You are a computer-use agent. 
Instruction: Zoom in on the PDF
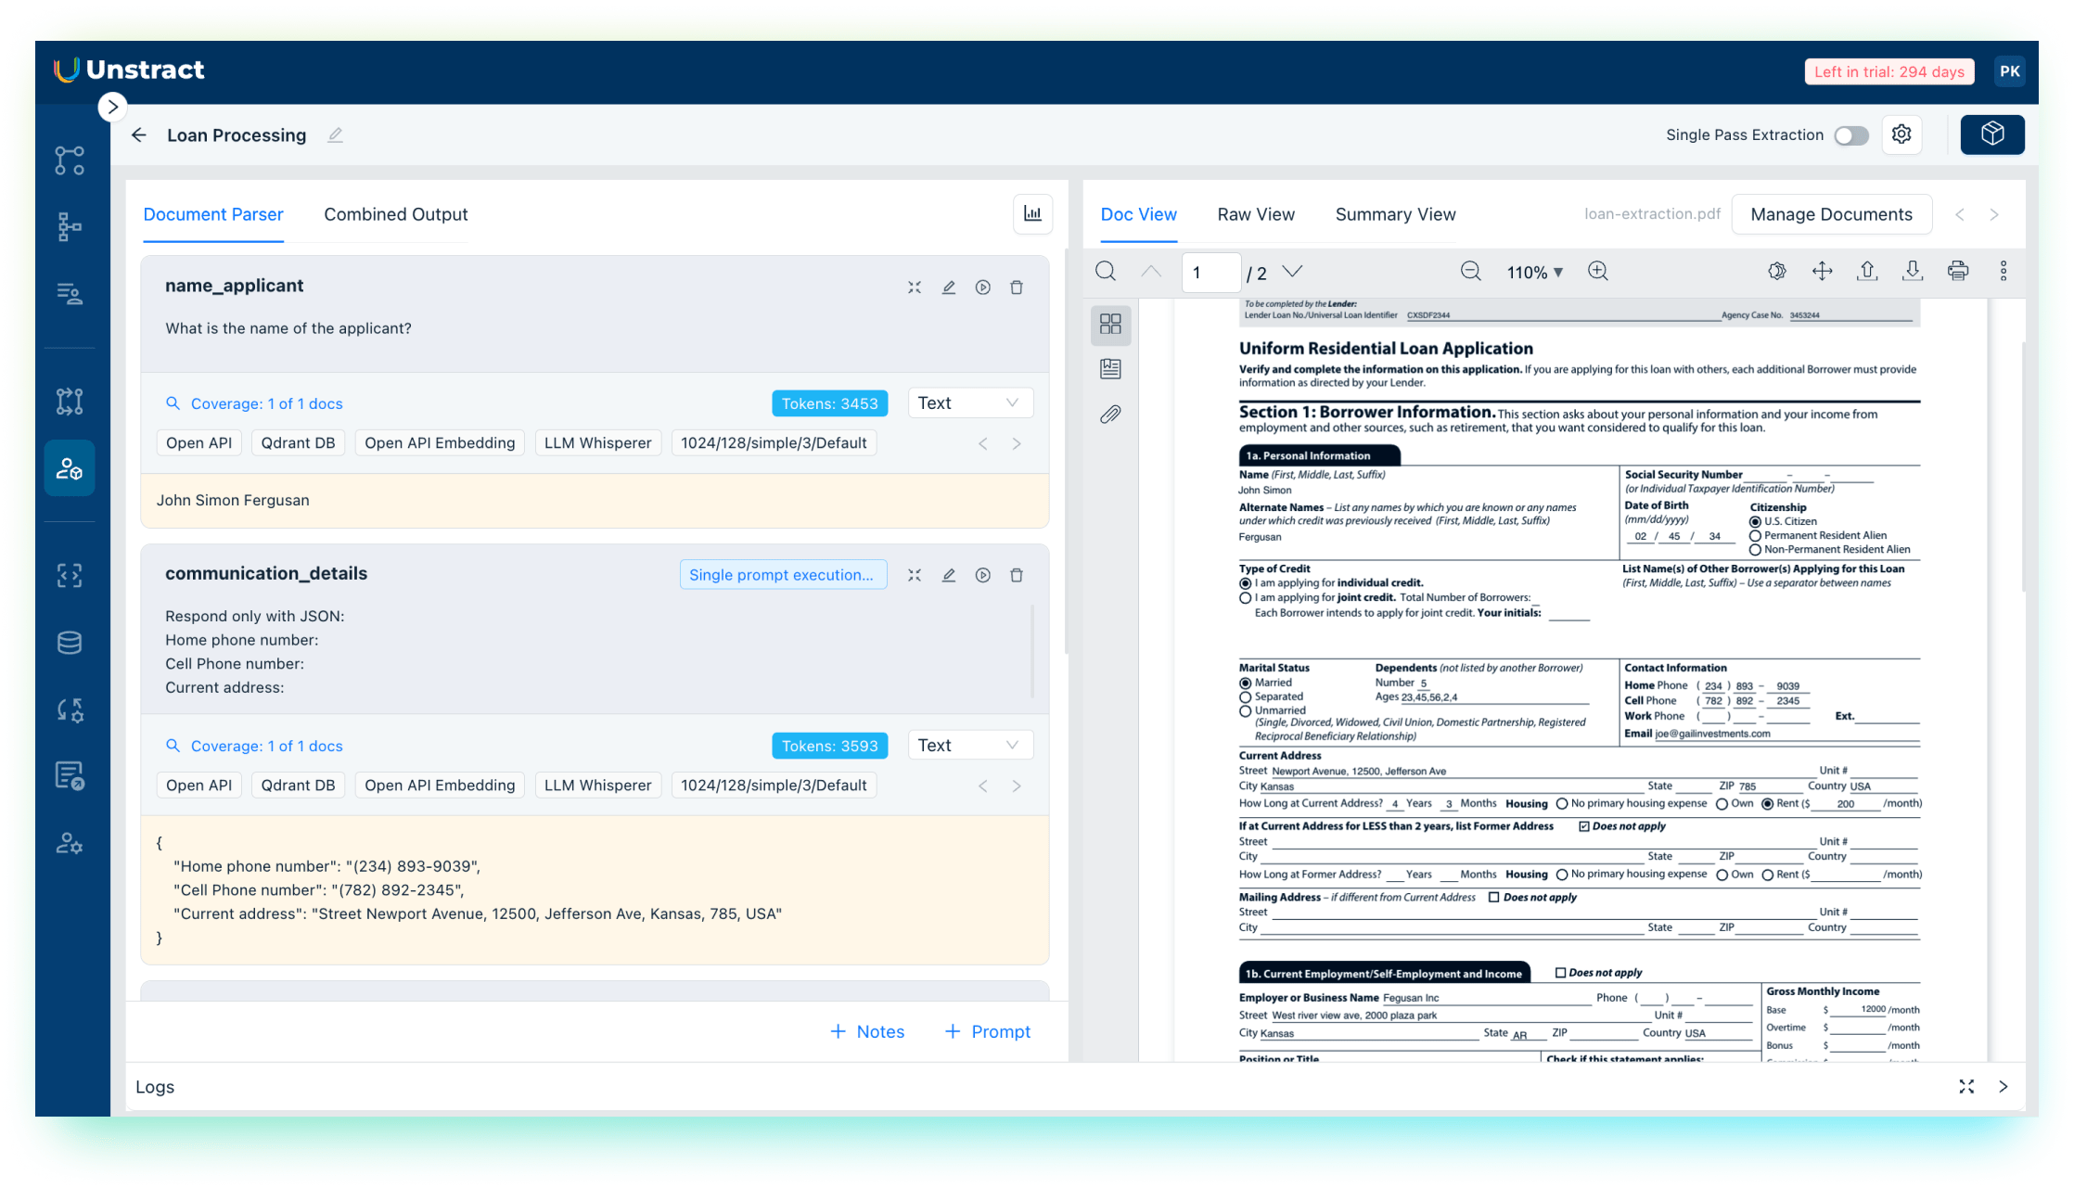1597,271
